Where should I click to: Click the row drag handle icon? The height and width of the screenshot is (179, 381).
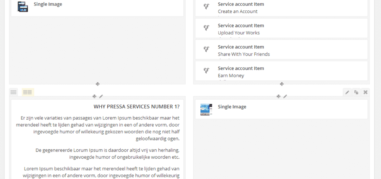(13, 92)
